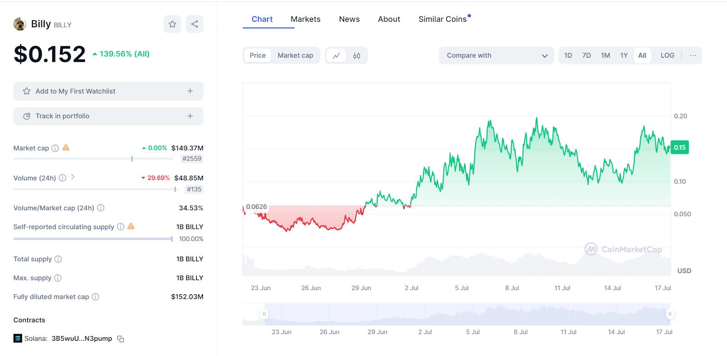Click the $152.03M fully diluted value

click(187, 297)
